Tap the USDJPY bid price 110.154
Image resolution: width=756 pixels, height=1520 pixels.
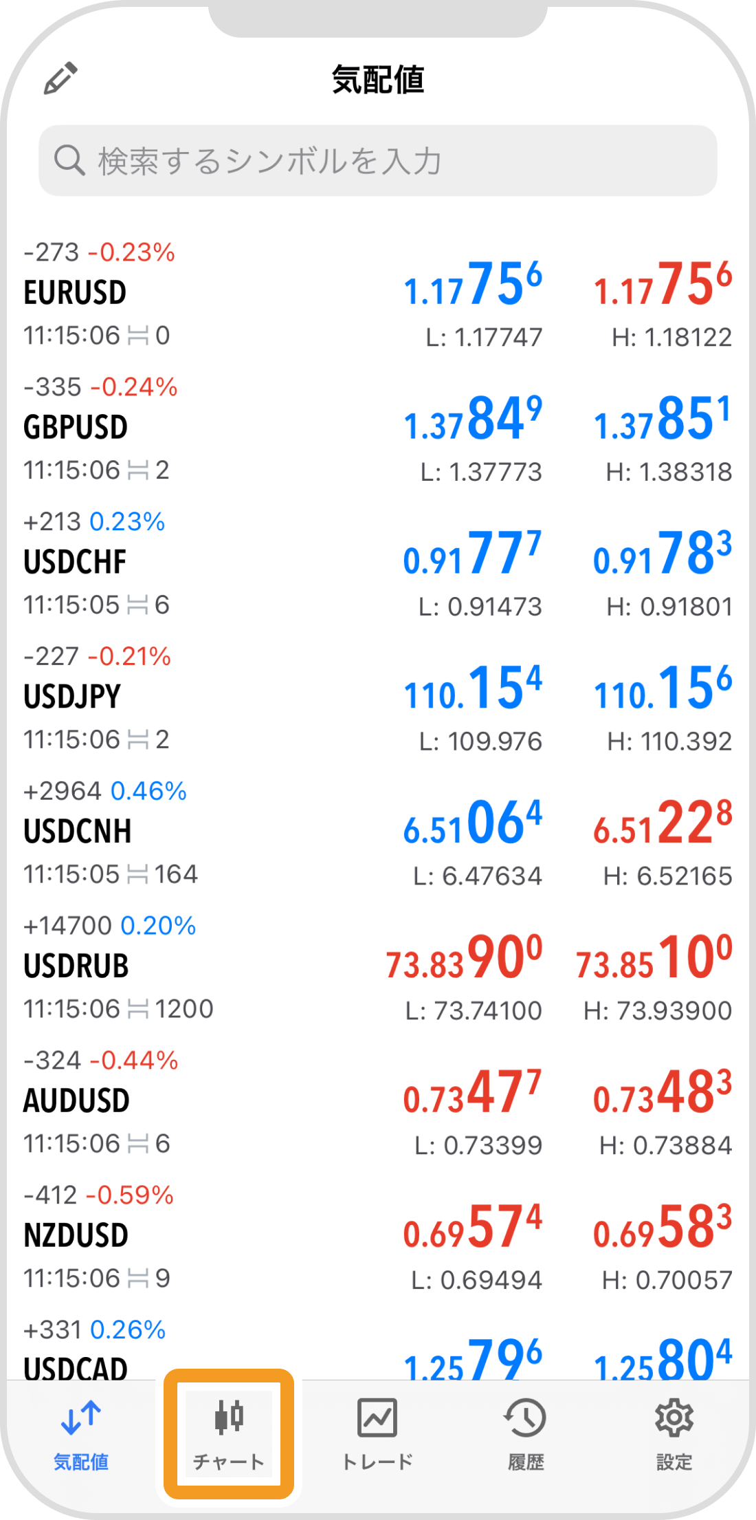point(473,688)
